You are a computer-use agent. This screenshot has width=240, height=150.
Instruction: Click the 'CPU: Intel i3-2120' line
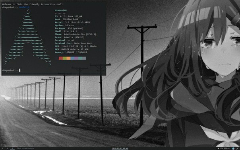(76, 46)
